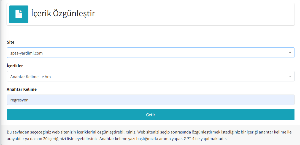Click the İçerikler field label
The width and height of the screenshot is (300, 145).
pyautogui.click(x=15, y=66)
